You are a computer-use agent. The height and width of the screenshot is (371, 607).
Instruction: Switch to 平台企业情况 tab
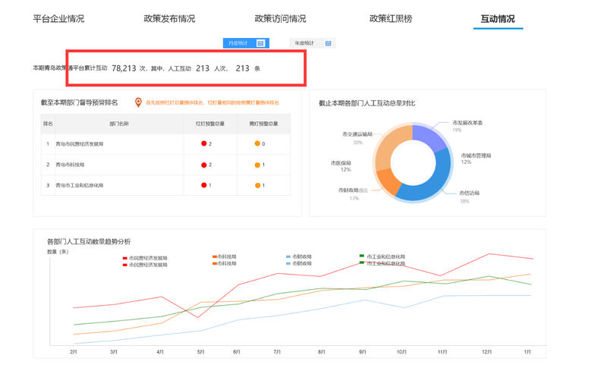58,19
